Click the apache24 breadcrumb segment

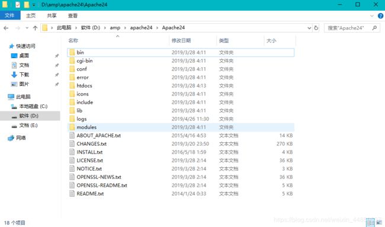(x=141, y=27)
